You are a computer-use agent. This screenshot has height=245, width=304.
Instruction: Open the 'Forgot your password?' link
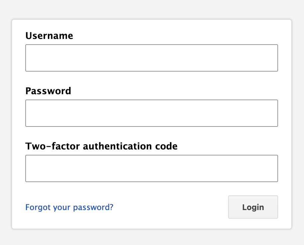69,207
